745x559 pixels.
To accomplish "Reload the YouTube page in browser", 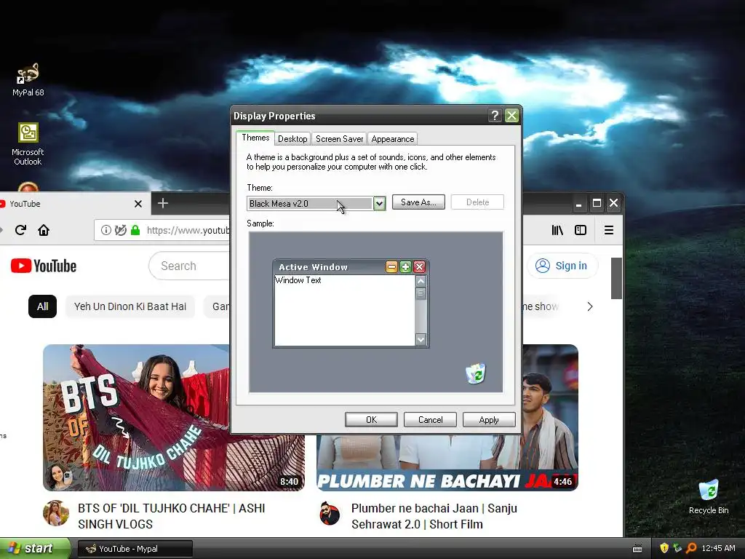I will tap(20, 230).
